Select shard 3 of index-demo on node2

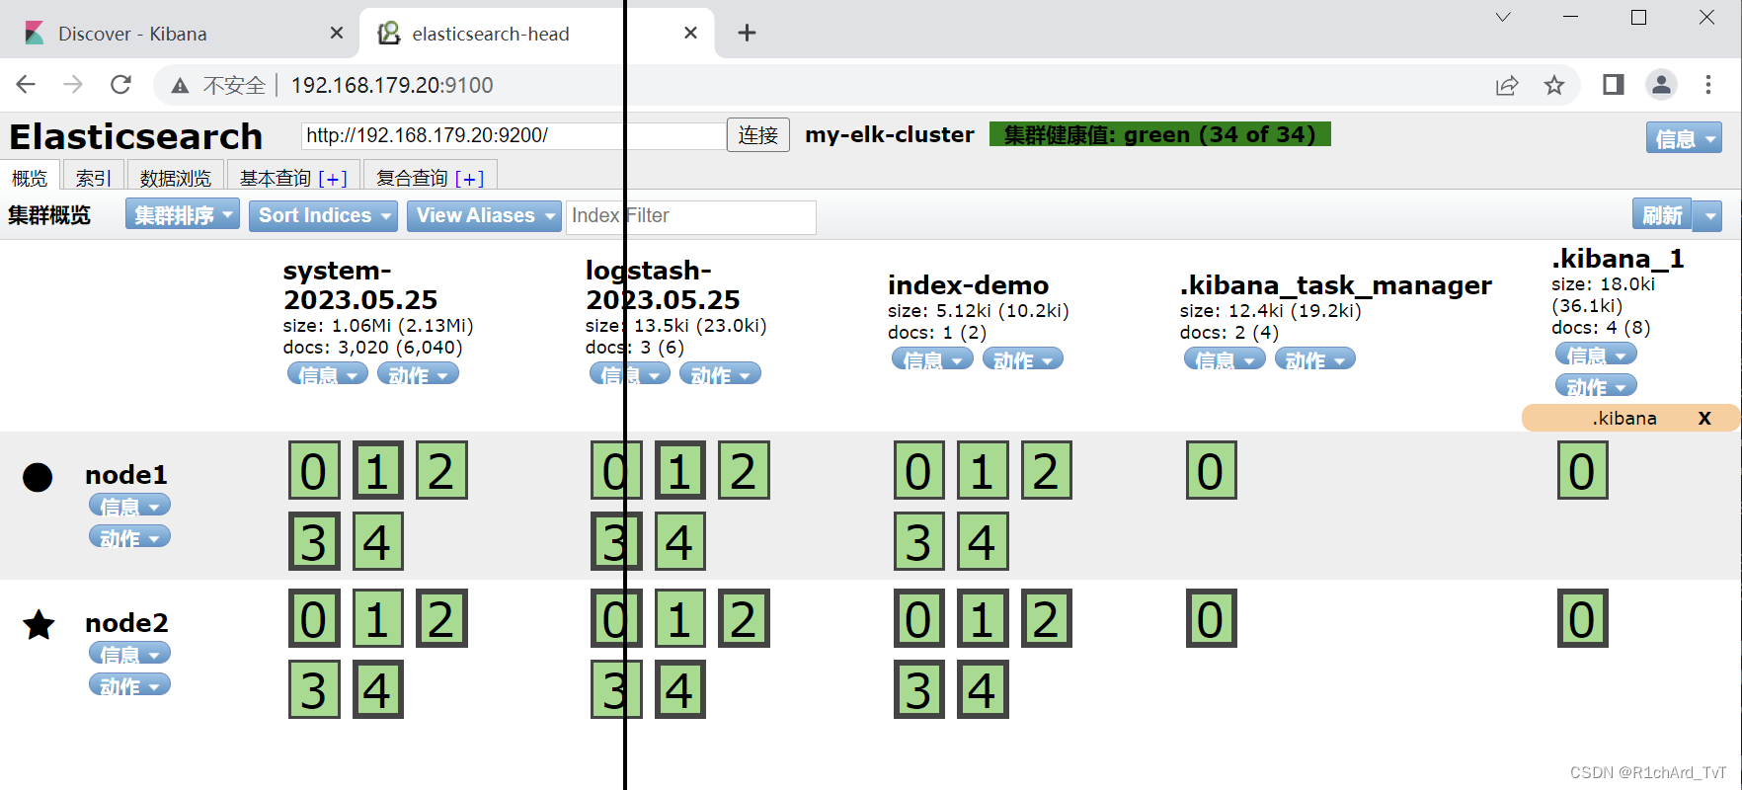[x=919, y=689]
